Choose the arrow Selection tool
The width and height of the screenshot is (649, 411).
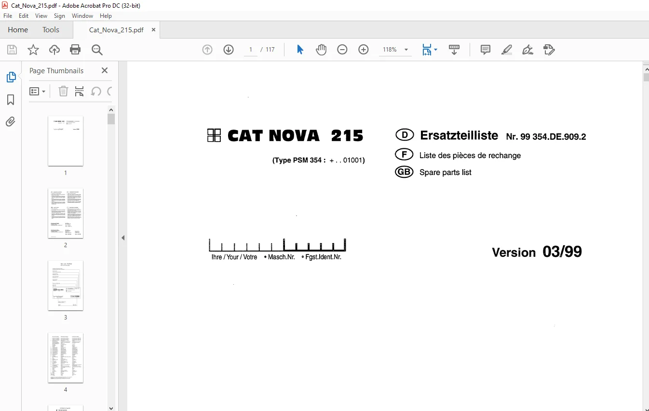[x=300, y=50]
